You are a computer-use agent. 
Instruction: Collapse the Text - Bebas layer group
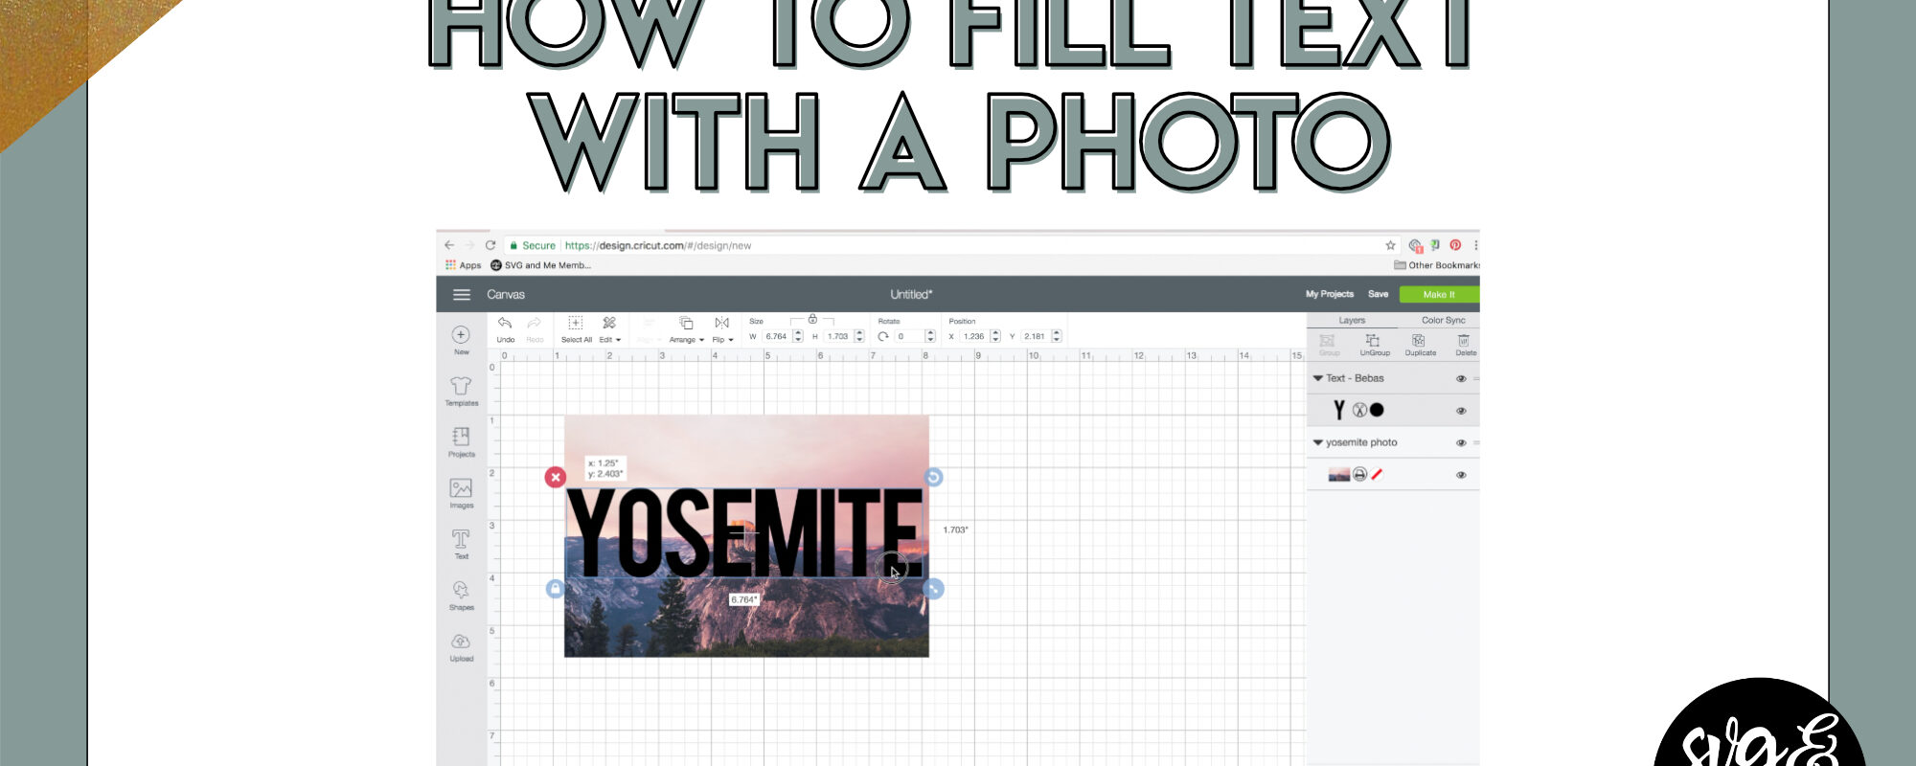[x=1318, y=378]
